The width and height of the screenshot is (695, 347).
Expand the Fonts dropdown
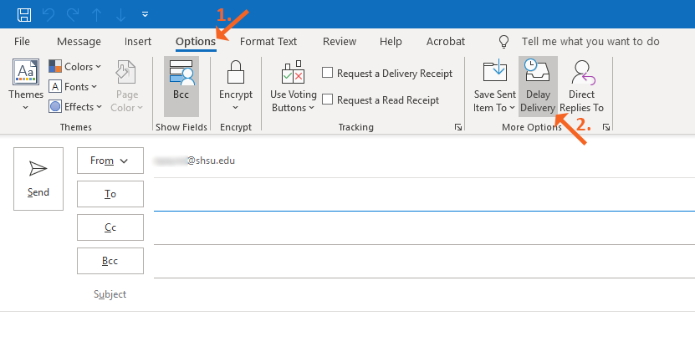coord(73,86)
